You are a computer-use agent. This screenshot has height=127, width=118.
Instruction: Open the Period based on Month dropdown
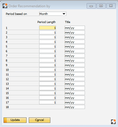[53, 14]
